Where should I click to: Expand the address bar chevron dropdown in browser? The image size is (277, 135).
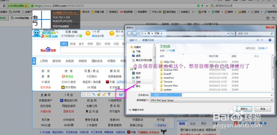[207, 6]
